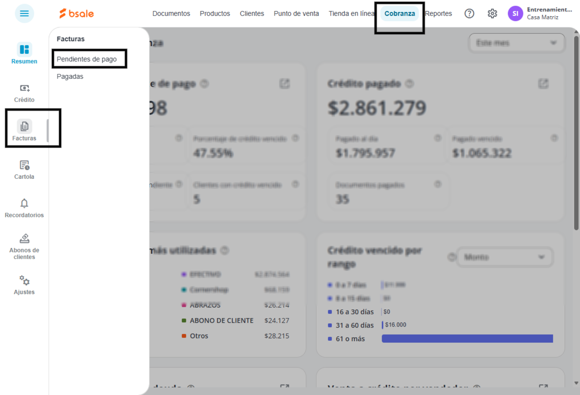580x395 pixels.
Task: Expand the Este mes period dropdown
Action: coord(516,43)
